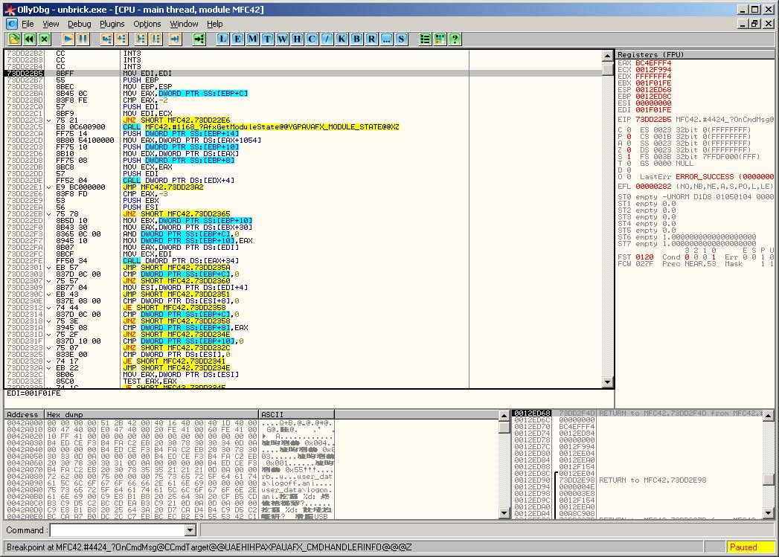
Task: Click dump pane scrollbar down arrow
Action: [504, 513]
